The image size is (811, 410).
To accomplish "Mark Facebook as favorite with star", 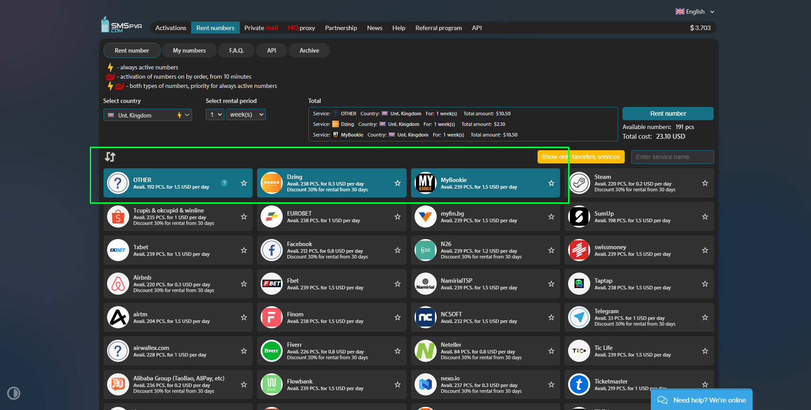I will click(x=398, y=250).
